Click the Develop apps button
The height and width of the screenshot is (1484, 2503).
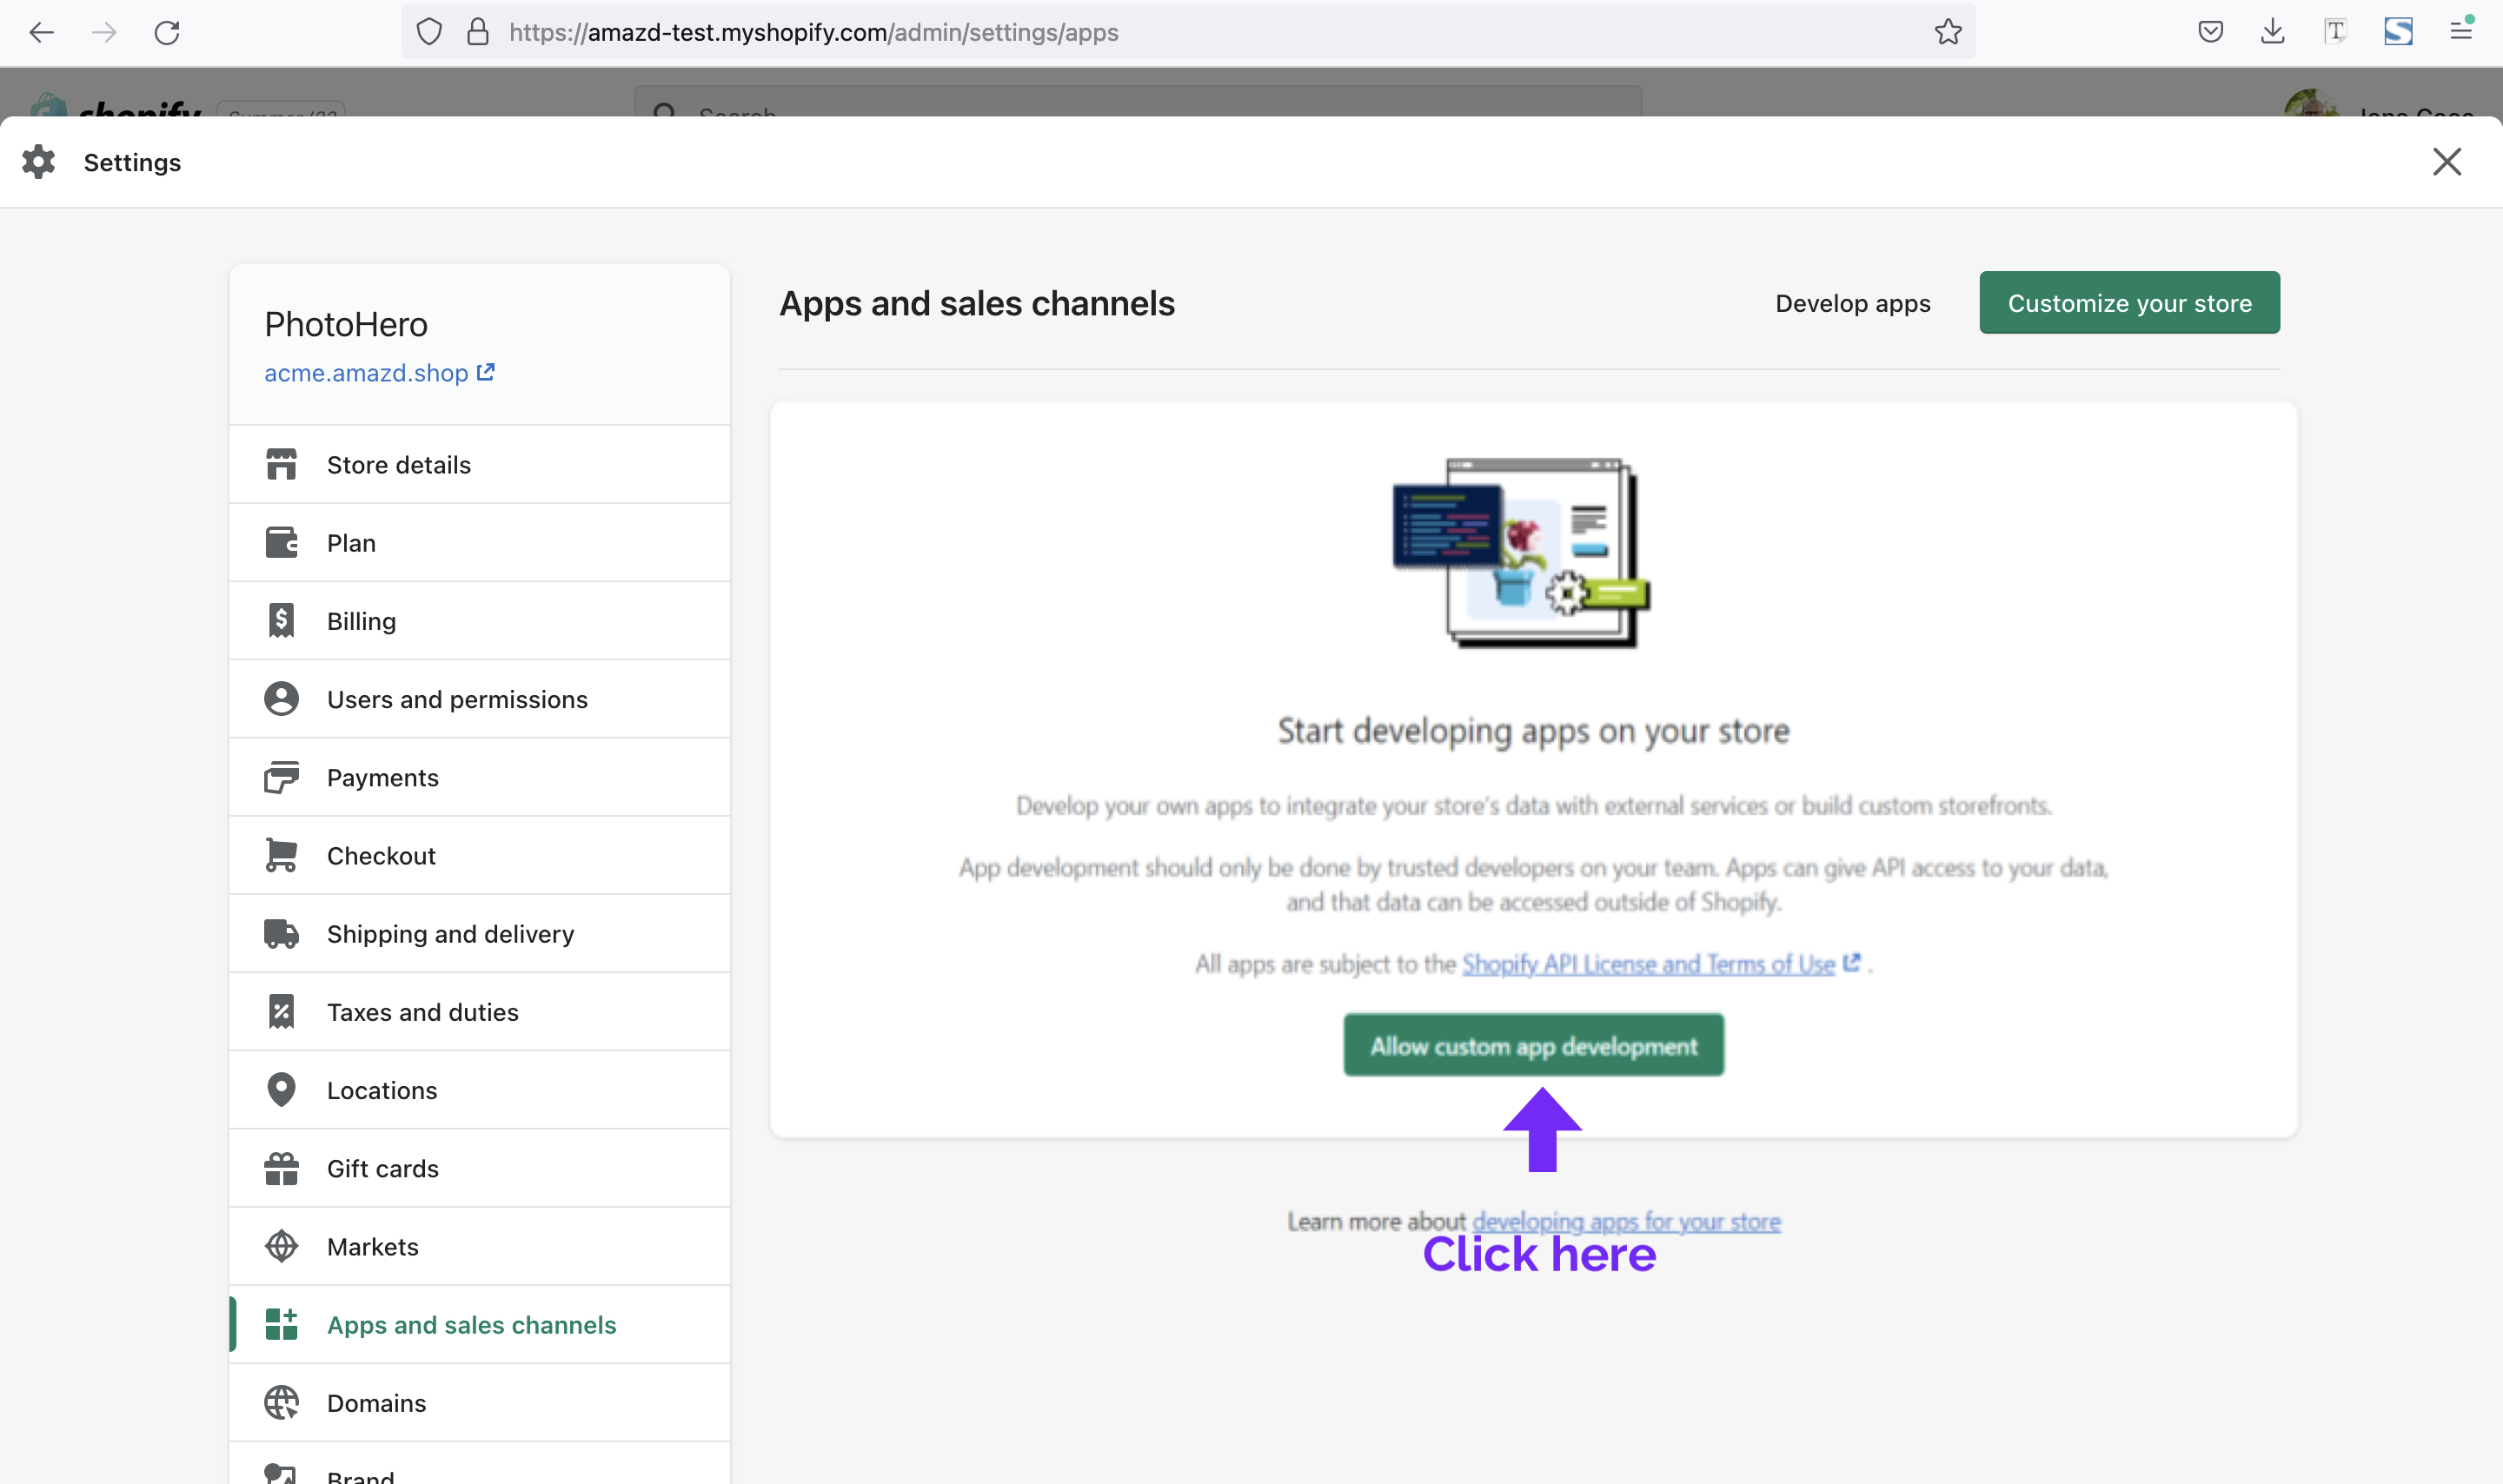(1853, 303)
